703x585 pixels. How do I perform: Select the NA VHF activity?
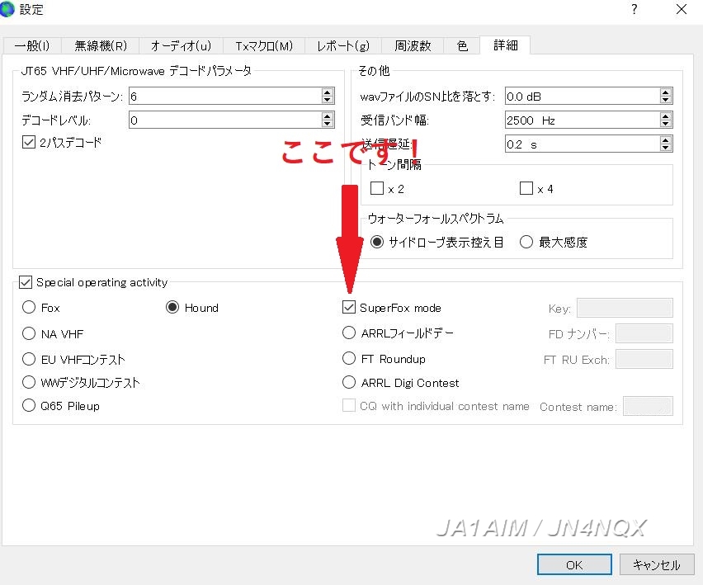(28, 333)
